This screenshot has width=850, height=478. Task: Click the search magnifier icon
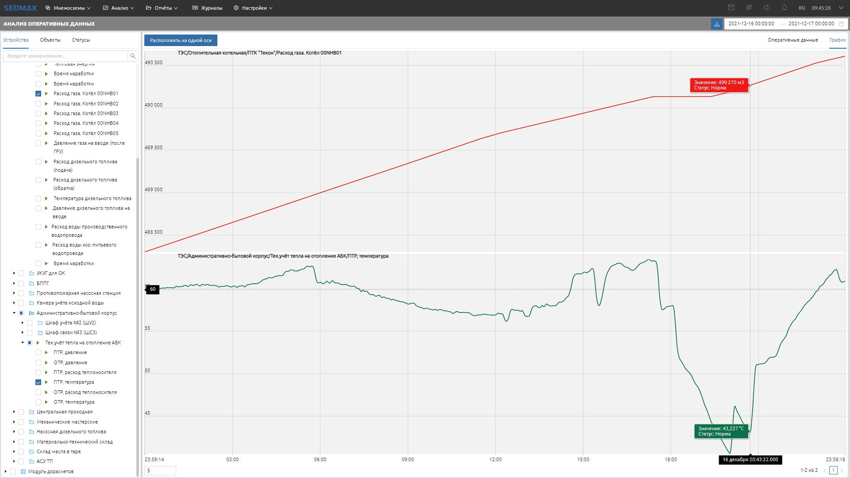click(x=133, y=56)
